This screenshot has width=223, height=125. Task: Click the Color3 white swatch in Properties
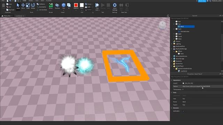click(183, 83)
